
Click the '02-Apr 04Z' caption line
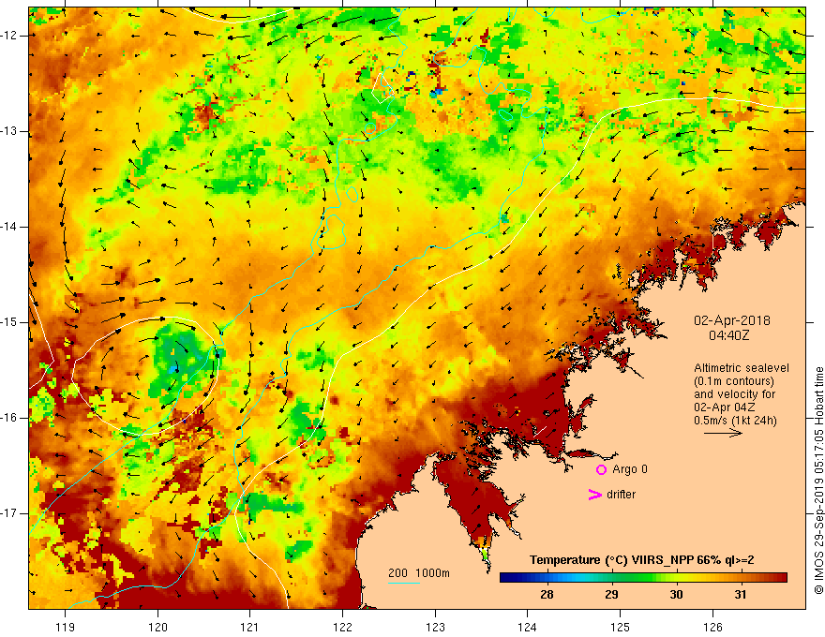click(725, 407)
